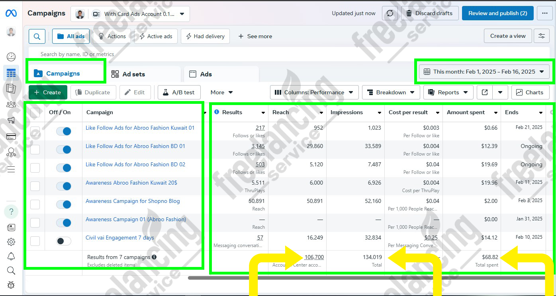Click the green Create button

pyautogui.click(x=48, y=92)
